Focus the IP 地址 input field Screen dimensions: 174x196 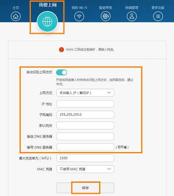pos(85,104)
